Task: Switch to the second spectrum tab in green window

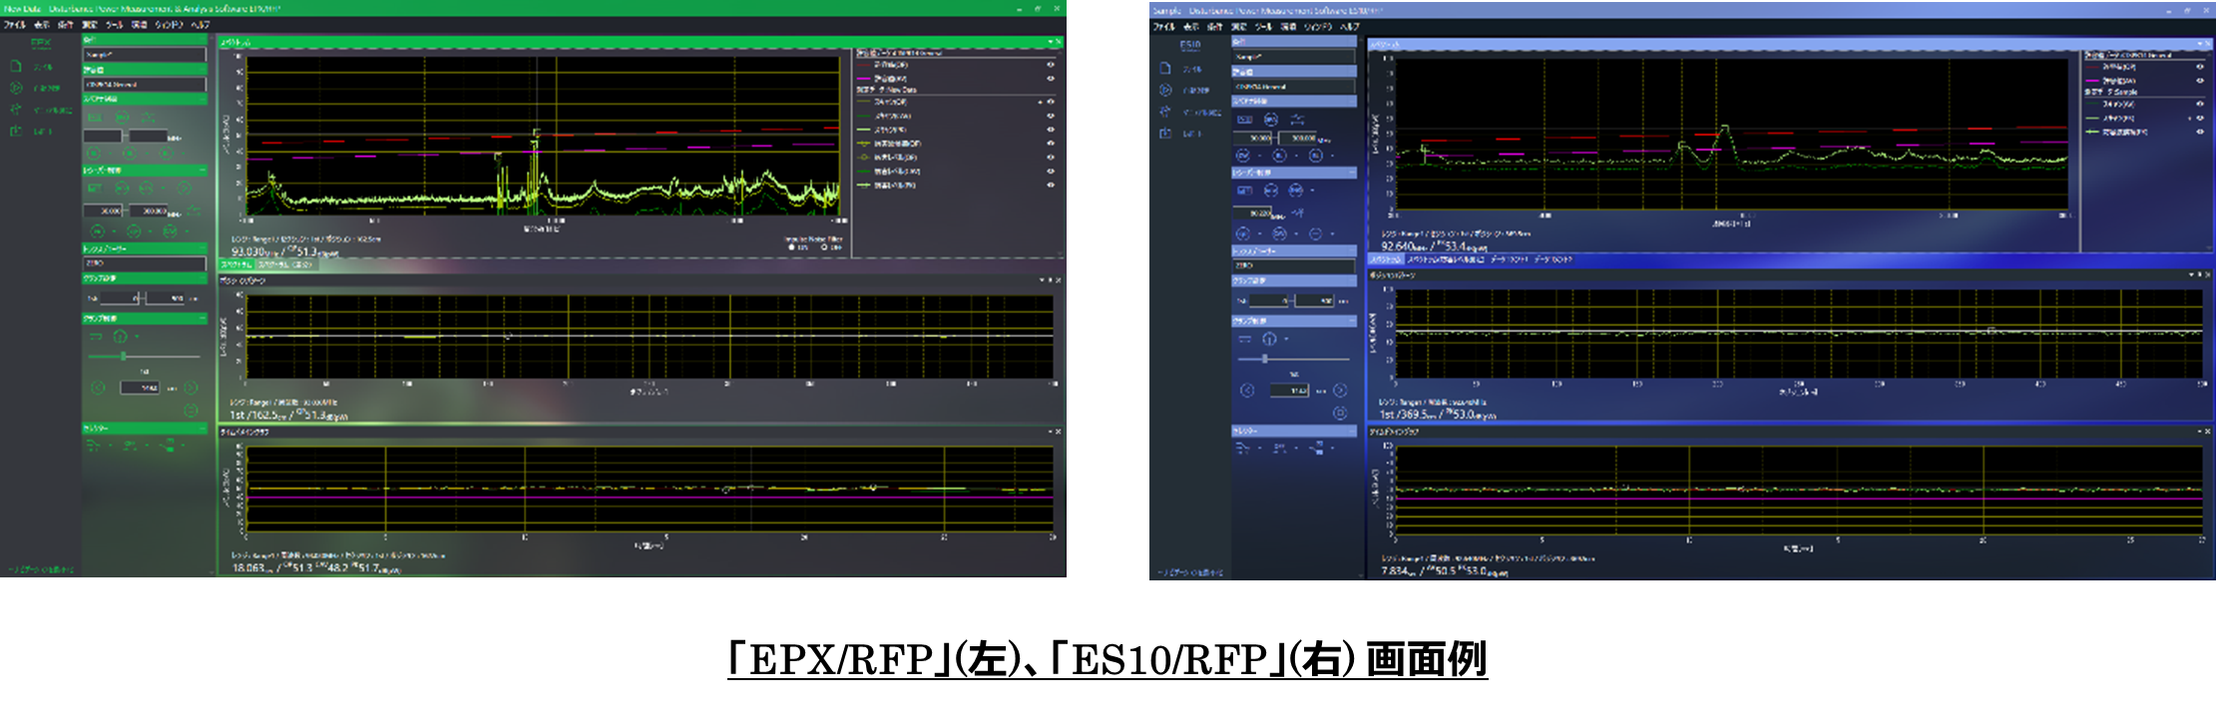Action: (285, 265)
